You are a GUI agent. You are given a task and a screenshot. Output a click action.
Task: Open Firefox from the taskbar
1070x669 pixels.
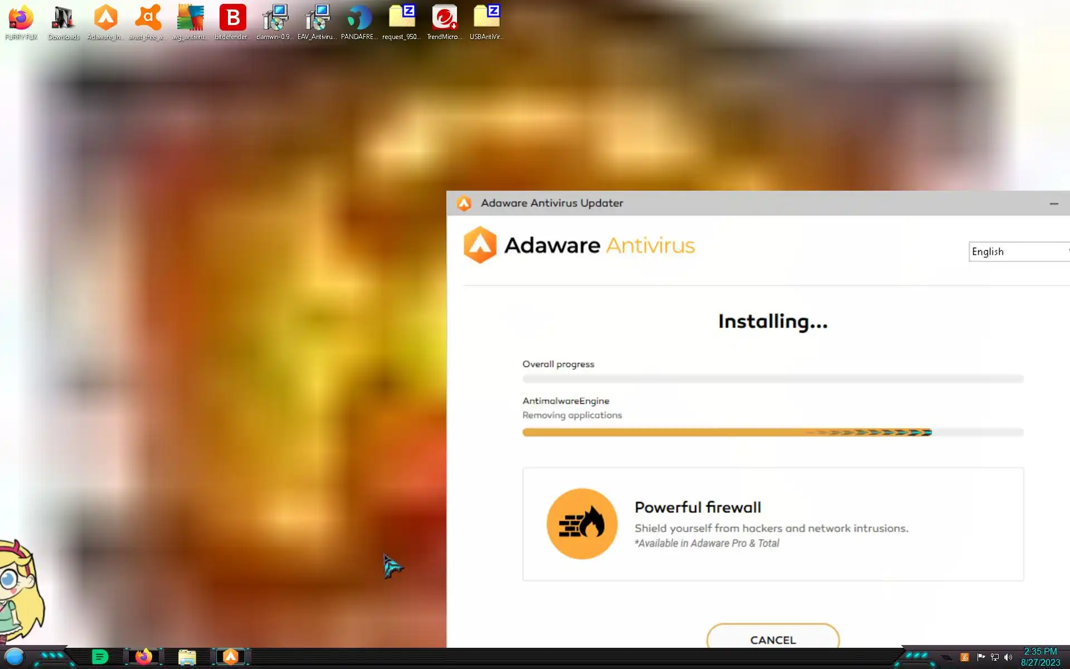tap(144, 657)
